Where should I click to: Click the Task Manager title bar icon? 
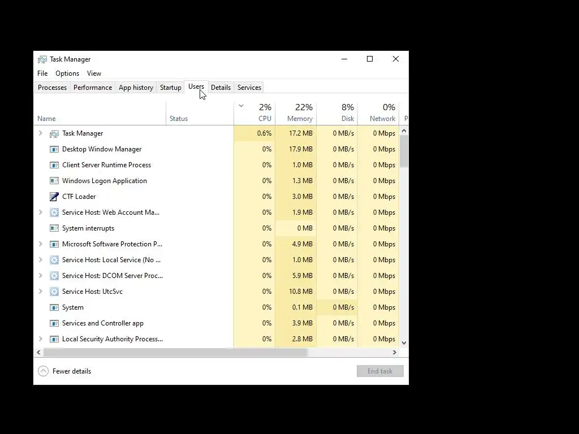42,59
